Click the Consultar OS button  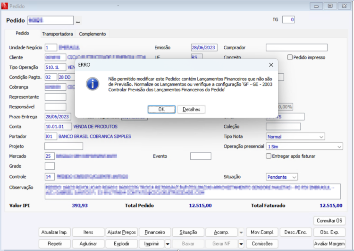(x=329, y=221)
